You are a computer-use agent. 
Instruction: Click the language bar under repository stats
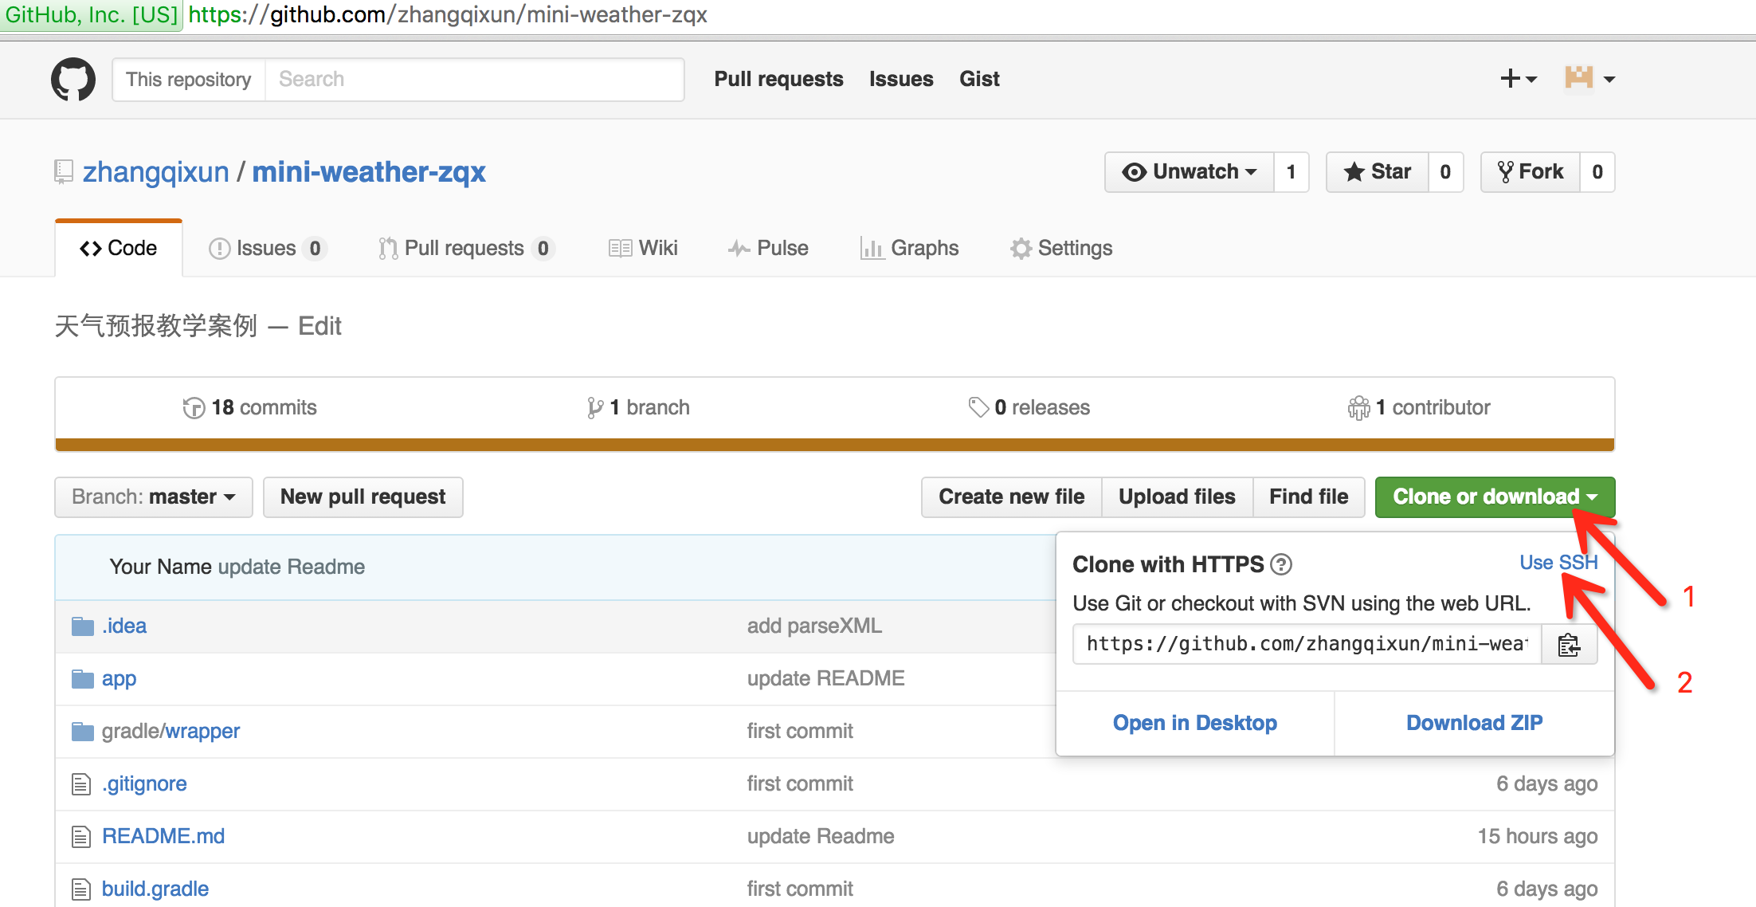pyautogui.click(x=834, y=445)
